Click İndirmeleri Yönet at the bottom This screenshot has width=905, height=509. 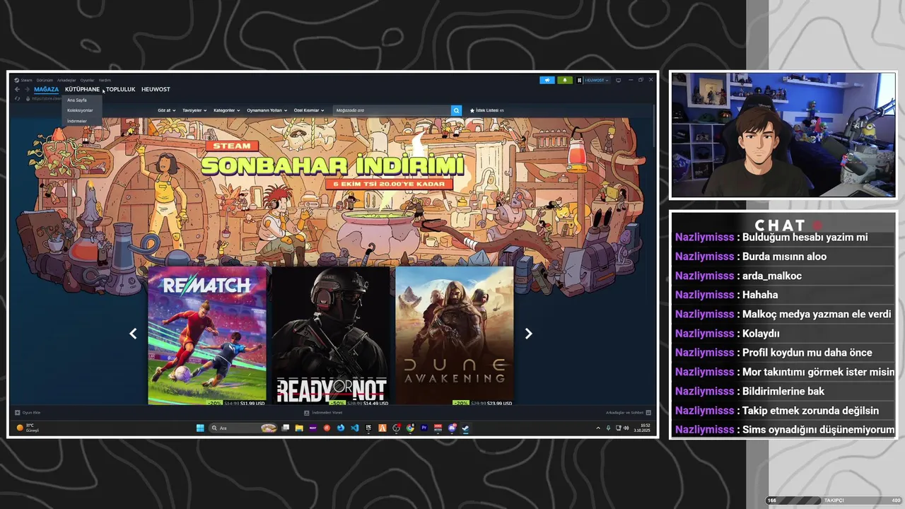pyautogui.click(x=323, y=412)
